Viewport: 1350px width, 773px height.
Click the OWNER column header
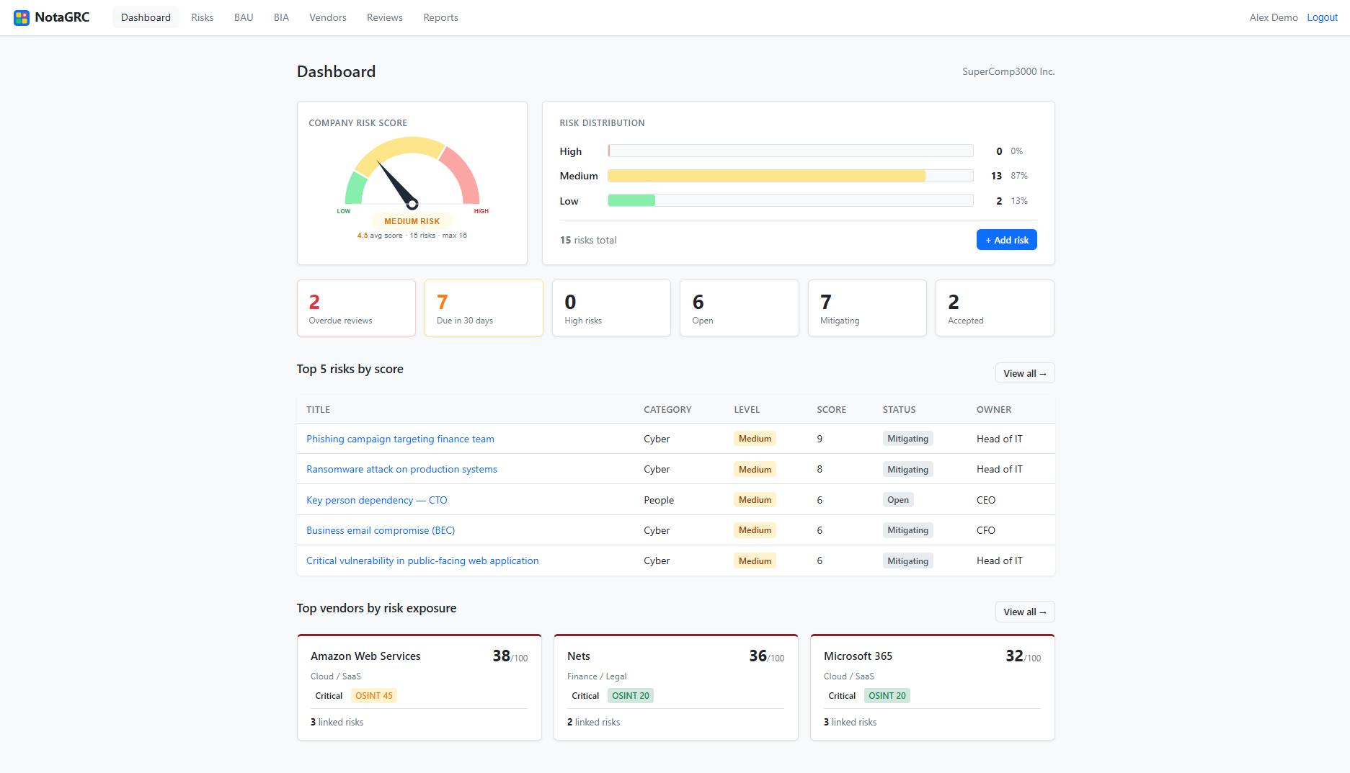994,409
